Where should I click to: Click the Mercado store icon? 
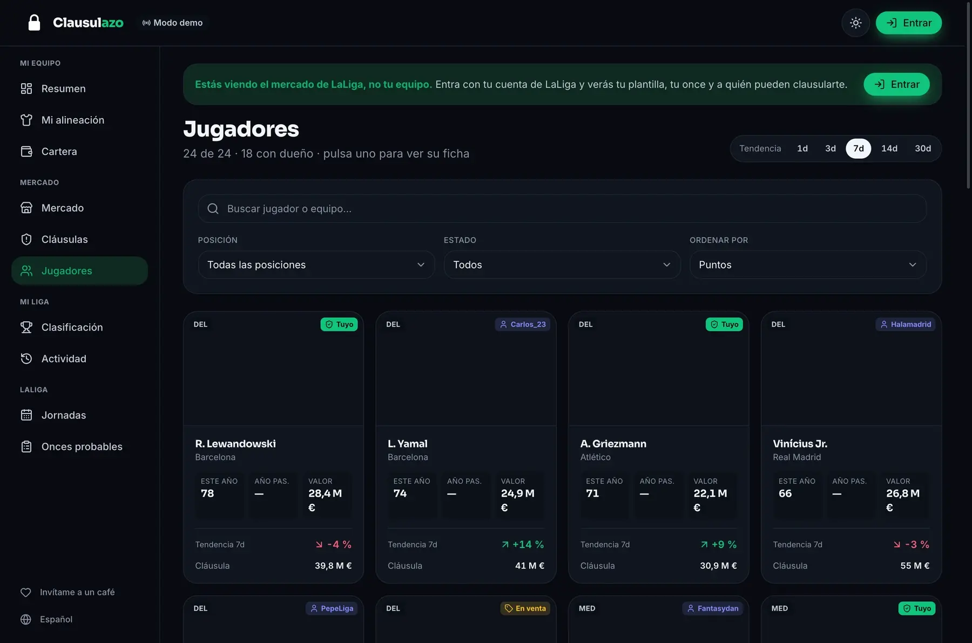[26, 208]
